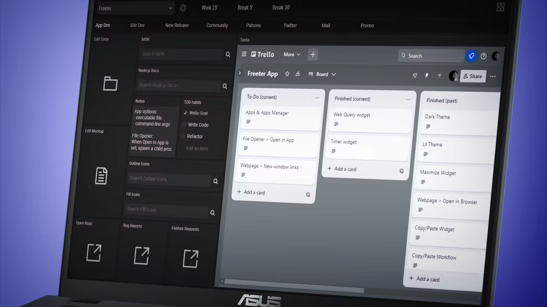Check the Write Code checkbox
Screen dimensions: 547x307
[184, 124]
